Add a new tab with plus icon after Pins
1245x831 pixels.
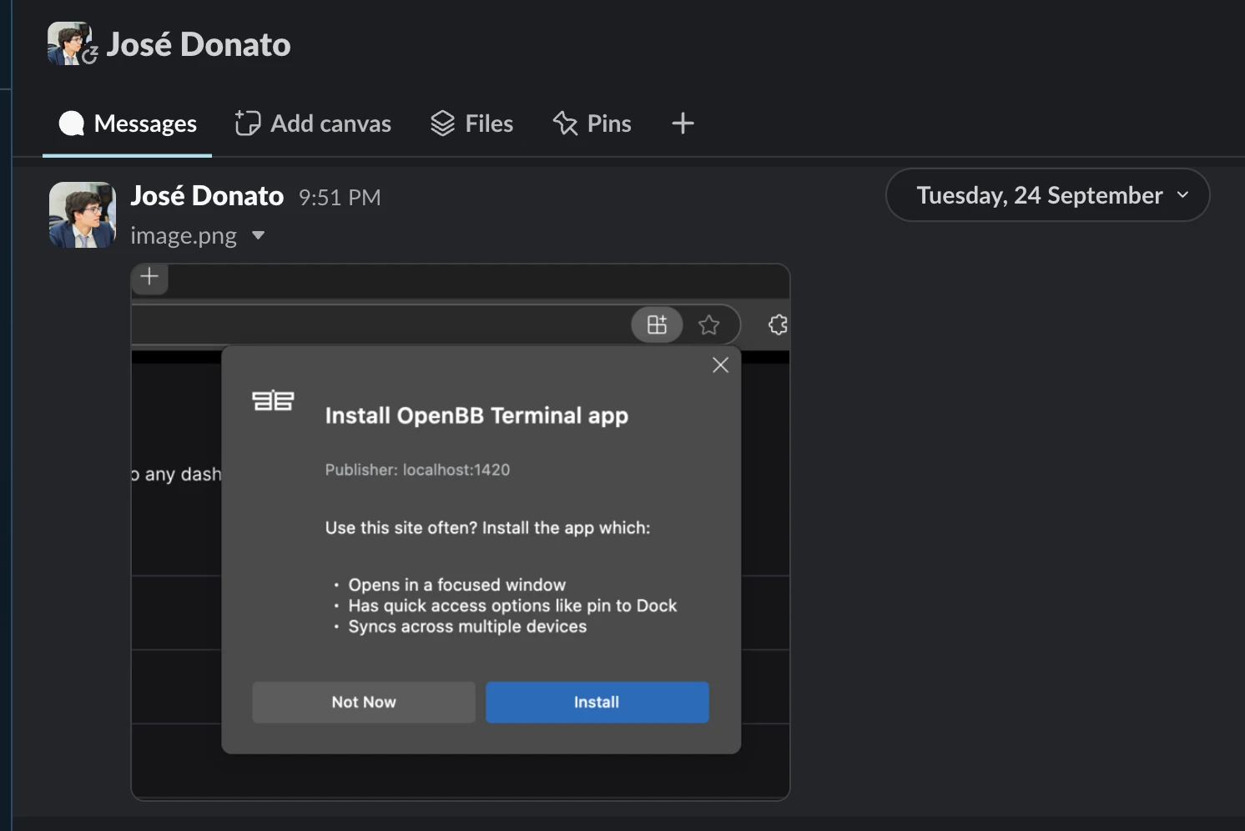(x=683, y=123)
